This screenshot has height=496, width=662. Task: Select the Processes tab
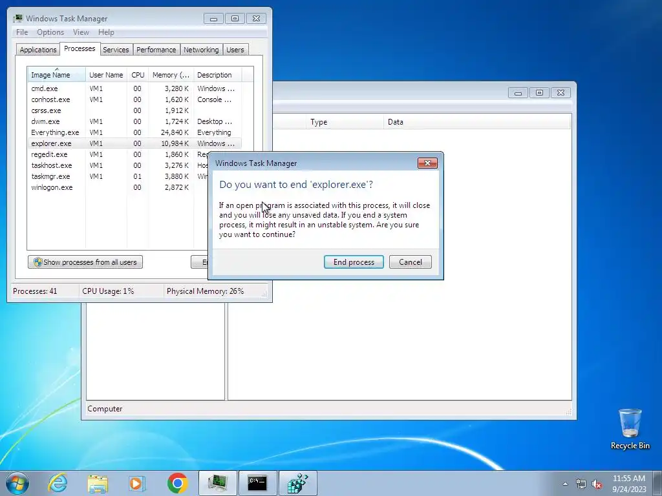[80, 48]
